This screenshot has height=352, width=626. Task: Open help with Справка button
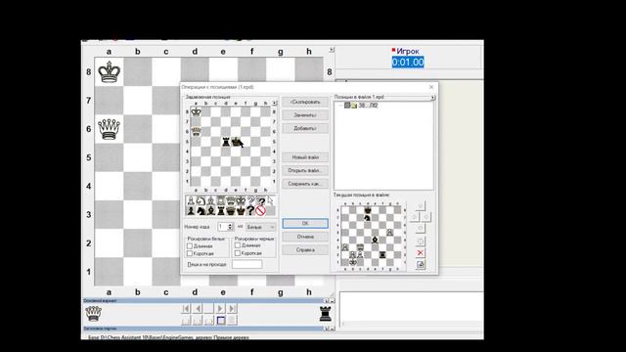pyautogui.click(x=305, y=250)
